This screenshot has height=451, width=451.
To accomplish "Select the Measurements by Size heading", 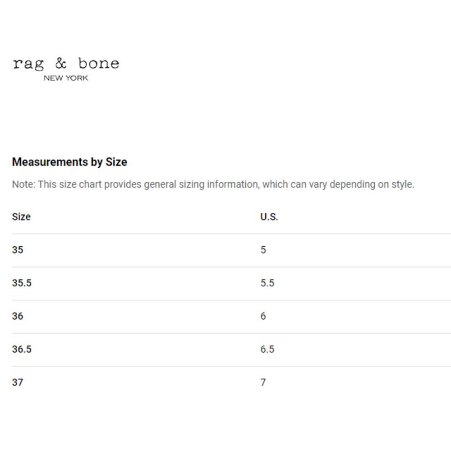I will [69, 162].
